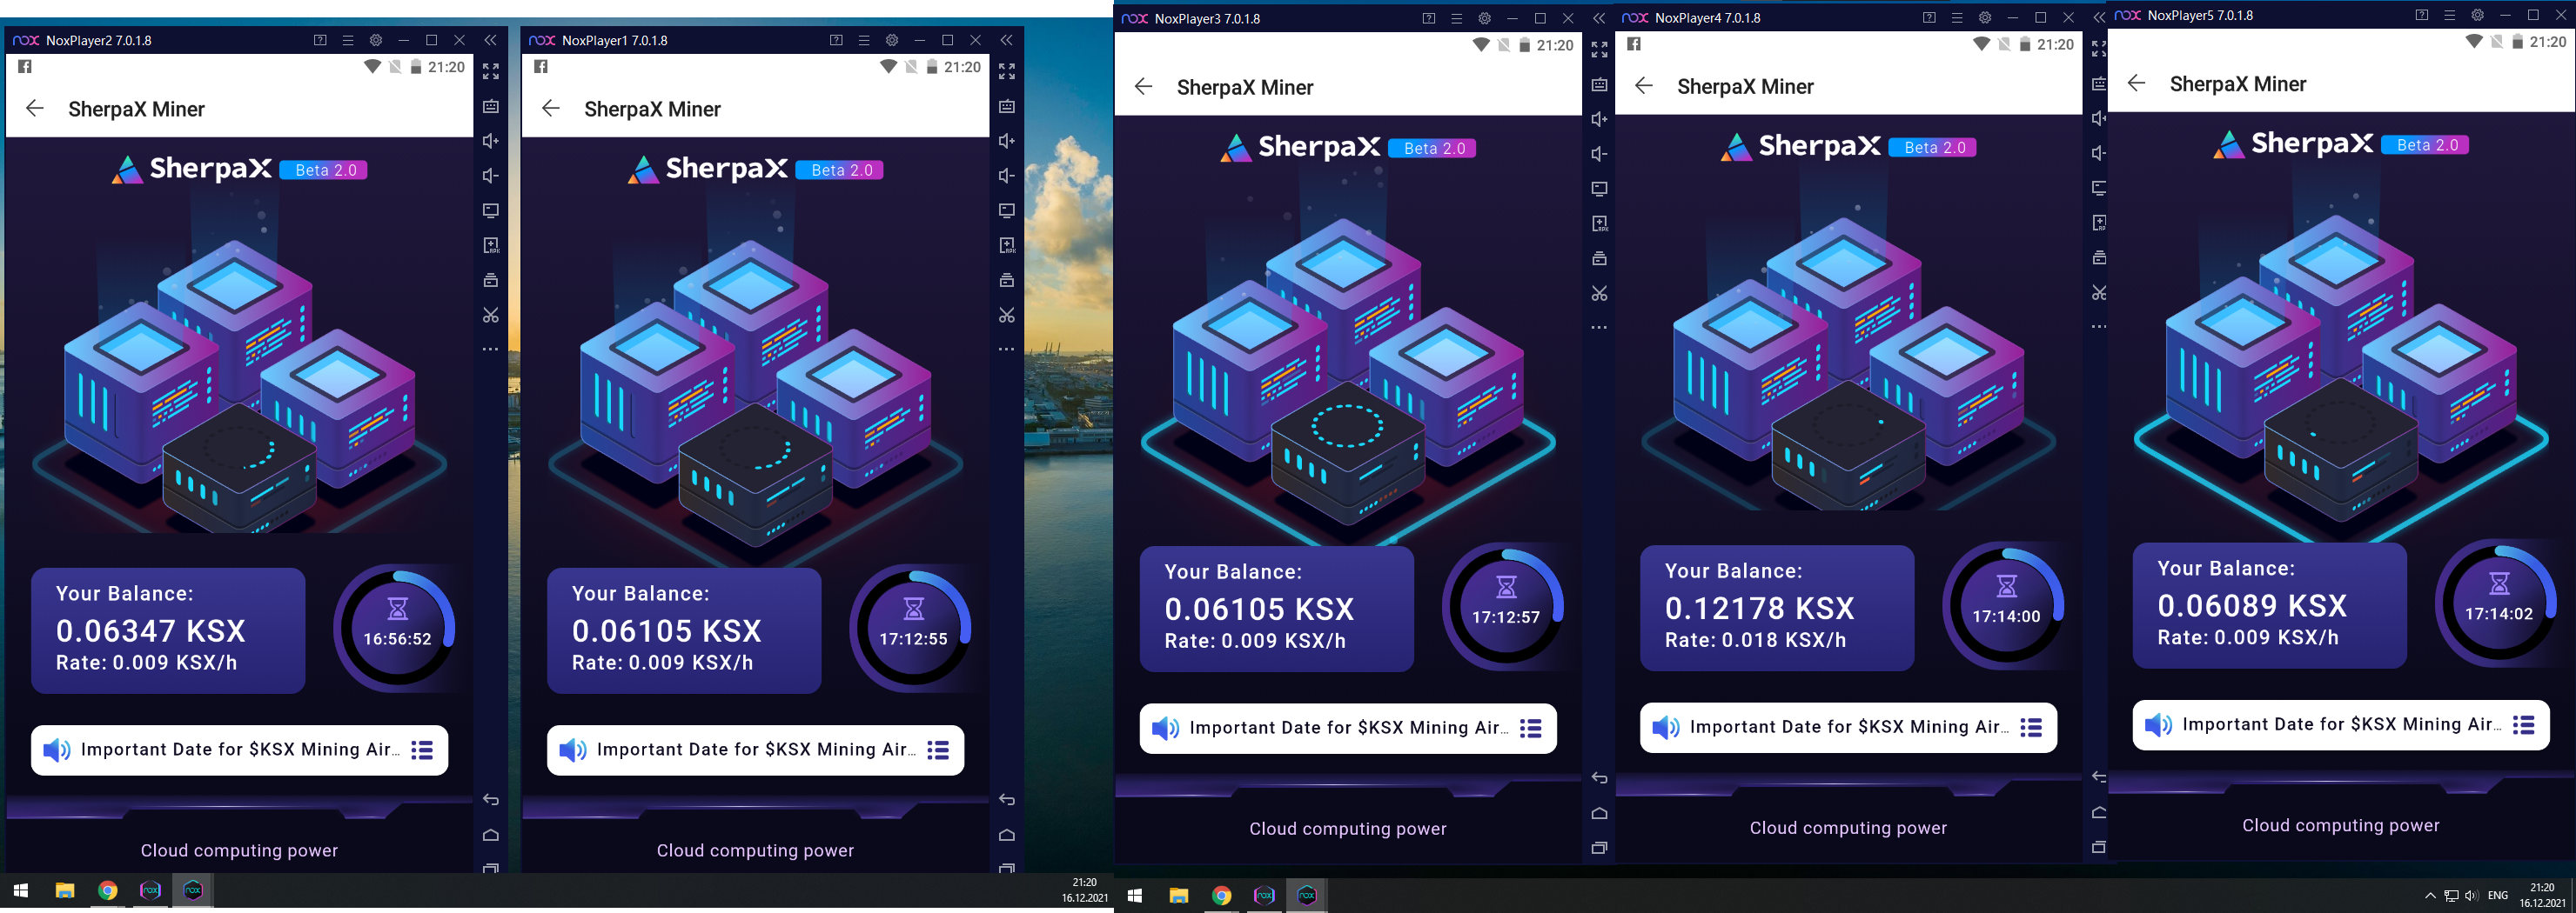This screenshot has height=913, width=2576.
Task: Open announcement list icon in NoxPlayer4
Action: click(x=2031, y=727)
